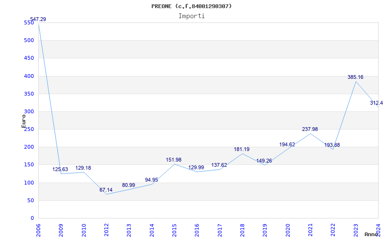Select the 80.99 data label
Image resolution: width=383 pixels, height=239 pixels.
[x=128, y=185]
